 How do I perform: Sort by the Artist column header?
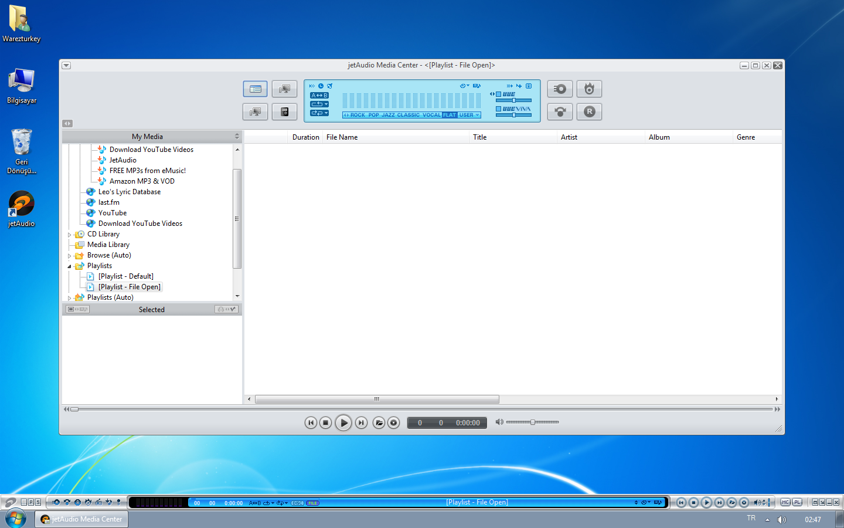pyautogui.click(x=601, y=137)
